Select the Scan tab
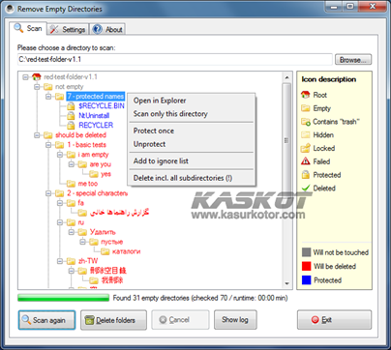The width and height of the screenshot is (391, 350). (28, 28)
